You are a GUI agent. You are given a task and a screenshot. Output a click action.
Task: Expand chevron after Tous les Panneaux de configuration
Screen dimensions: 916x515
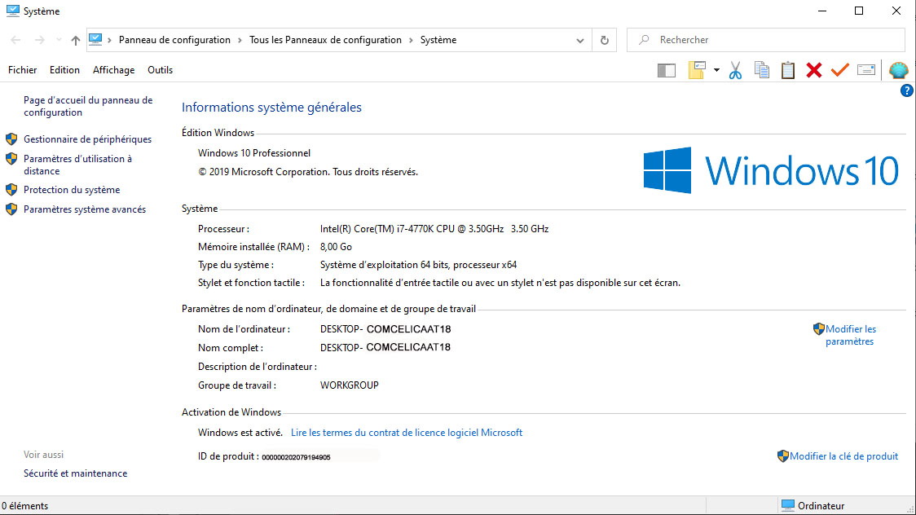[x=411, y=40]
